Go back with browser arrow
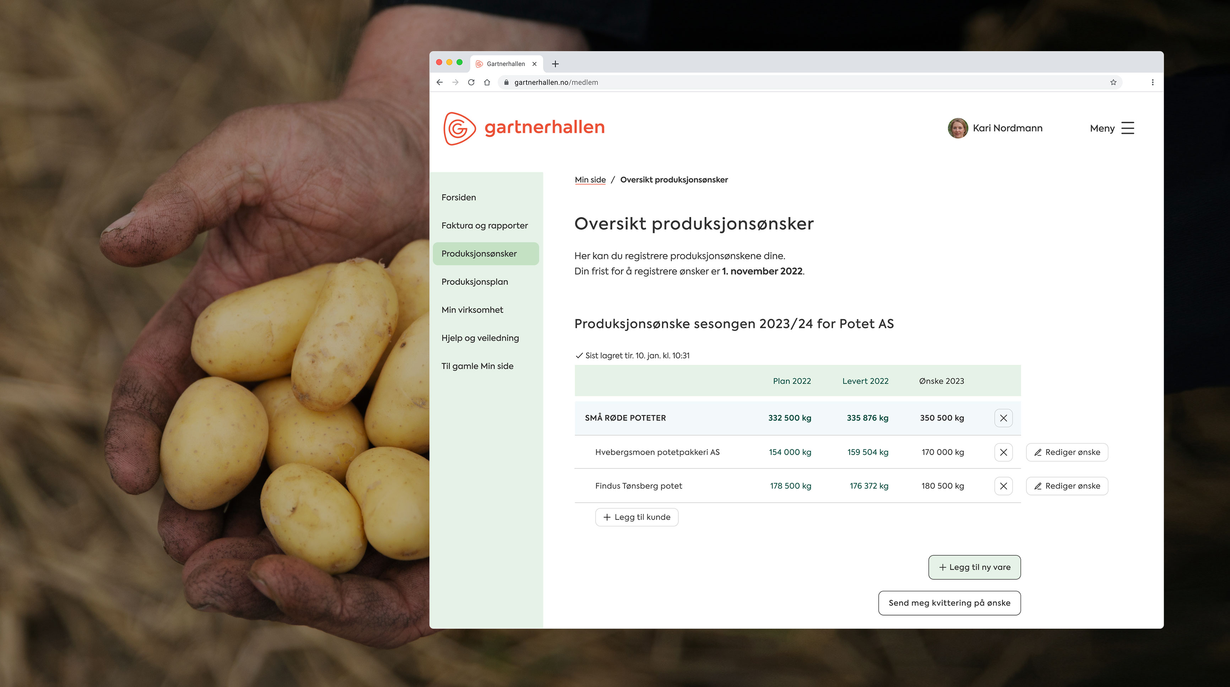Image resolution: width=1230 pixels, height=687 pixels. tap(439, 82)
